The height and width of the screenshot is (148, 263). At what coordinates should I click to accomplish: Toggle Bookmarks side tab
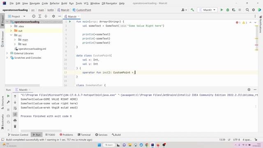click(2, 122)
